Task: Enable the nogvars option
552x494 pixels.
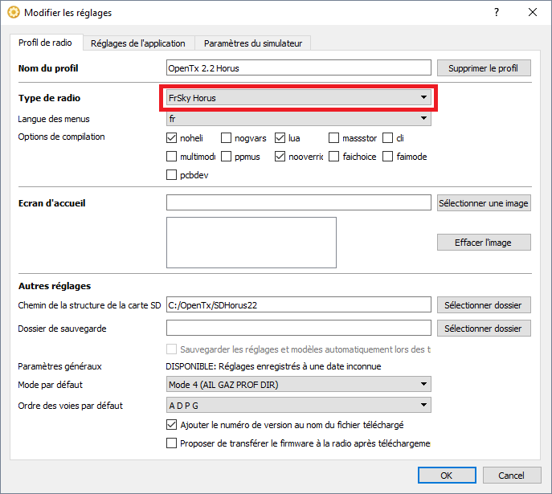Action: click(226, 138)
